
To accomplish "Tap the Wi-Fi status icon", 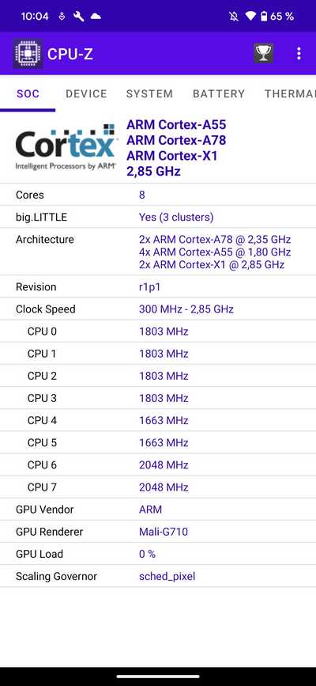I will pyautogui.click(x=250, y=17).
